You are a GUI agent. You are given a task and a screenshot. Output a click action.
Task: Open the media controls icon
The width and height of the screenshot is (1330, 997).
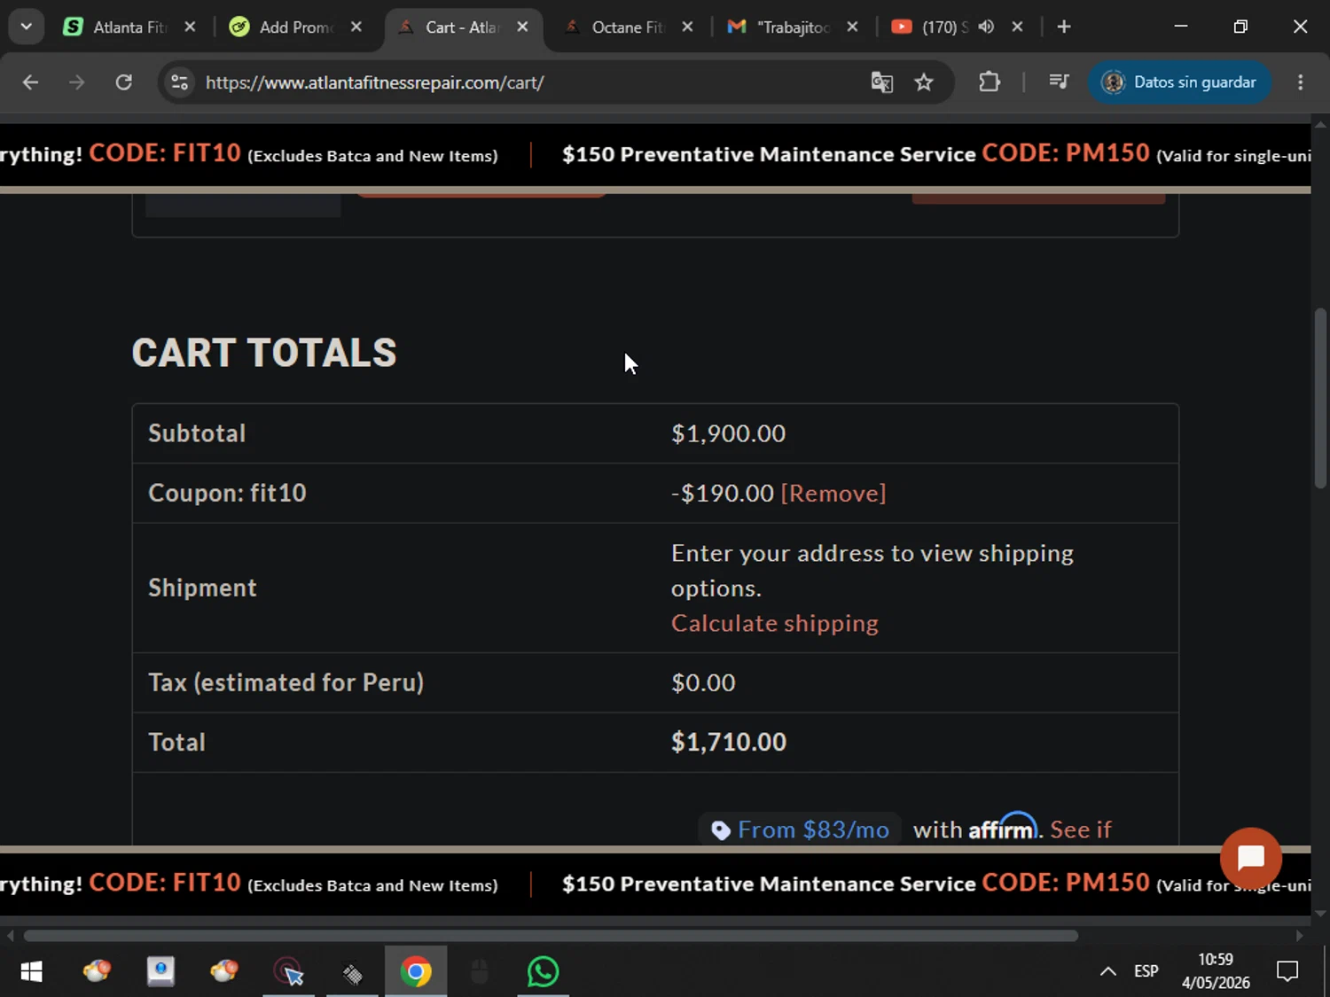[x=1059, y=82]
